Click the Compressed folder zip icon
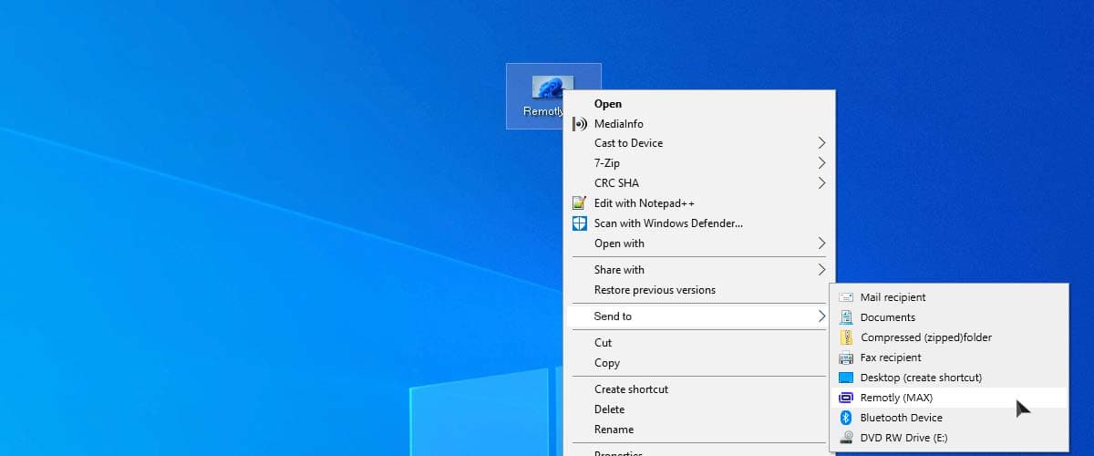 tap(846, 337)
